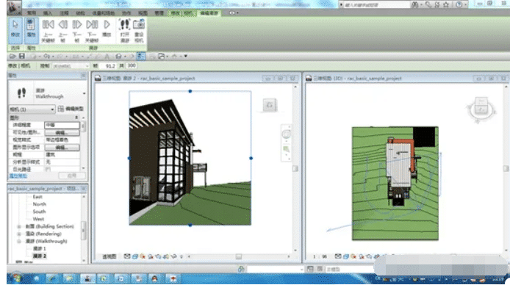The image size is (510, 285).
Task: Expand the Rendering tree node
Action: pyautogui.click(x=19, y=234)
